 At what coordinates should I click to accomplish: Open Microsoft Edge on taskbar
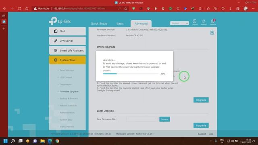(50, 141)
